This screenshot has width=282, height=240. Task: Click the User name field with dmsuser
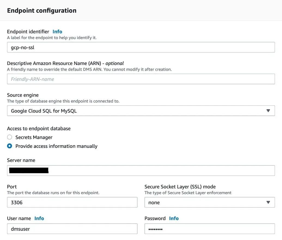[x=72, y=229]
